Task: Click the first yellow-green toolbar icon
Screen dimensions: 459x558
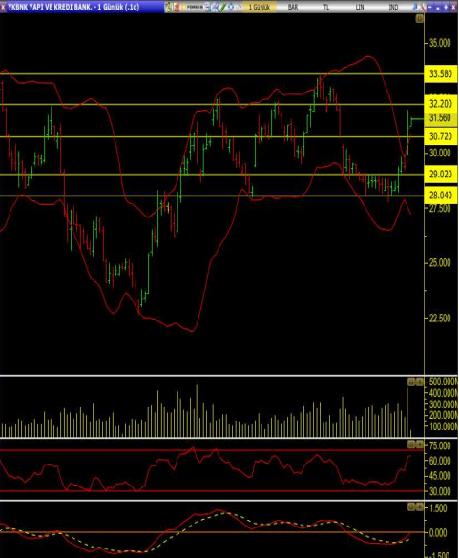Action: tap(169, 7)
